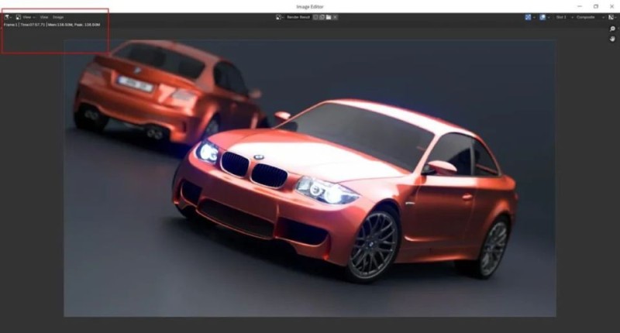
Task: Click the pan hand gizmo
Action: pyautogui.click(x=612, y=39)
